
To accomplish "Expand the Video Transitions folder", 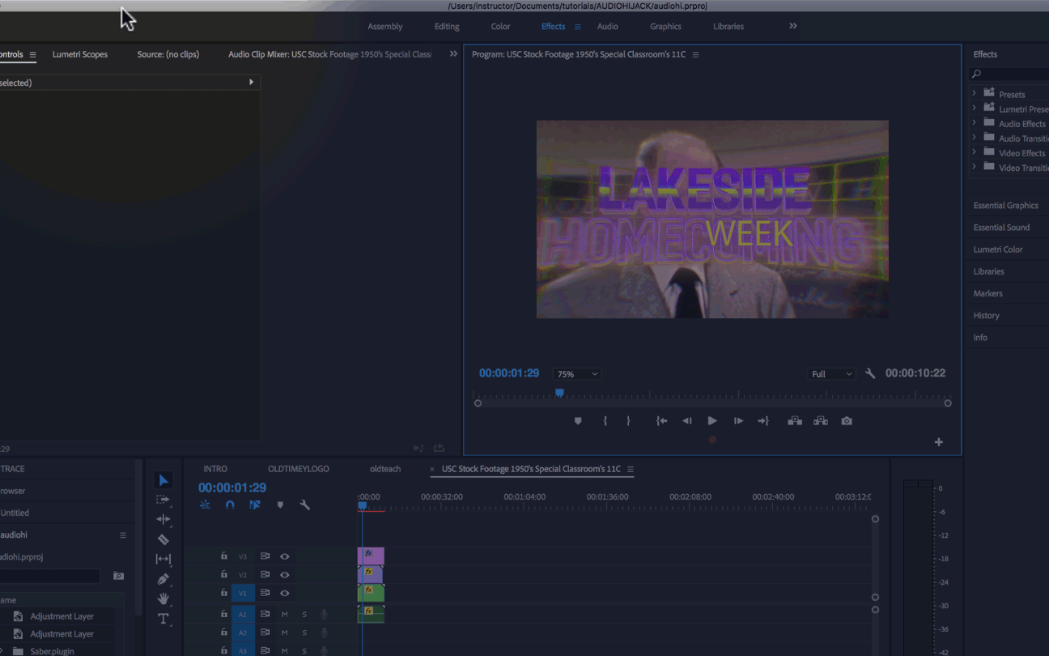I will pyautogui.click(x=975, y=167).
